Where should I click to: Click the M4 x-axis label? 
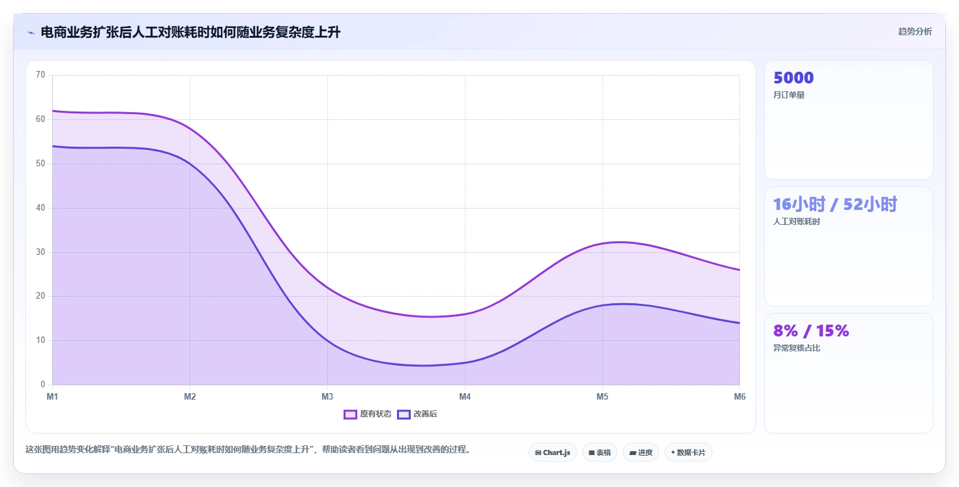[465, 396]
